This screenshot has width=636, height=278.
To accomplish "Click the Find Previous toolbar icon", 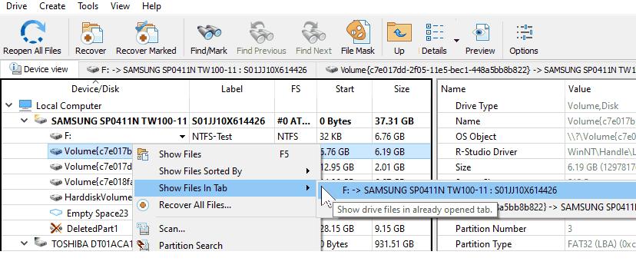I will 261,33.
